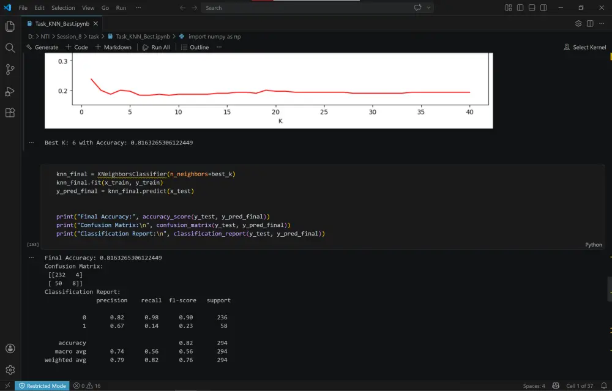This screenshot has width=612, height=391.
Task: Open the Edit menu
Action: (x=39, y=8)
